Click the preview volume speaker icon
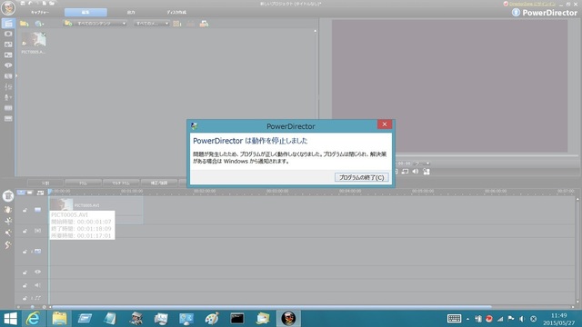582x327 pixels. coord(416,172)
